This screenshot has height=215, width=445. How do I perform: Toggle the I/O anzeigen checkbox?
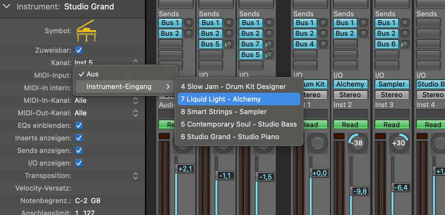click(79, 163)
